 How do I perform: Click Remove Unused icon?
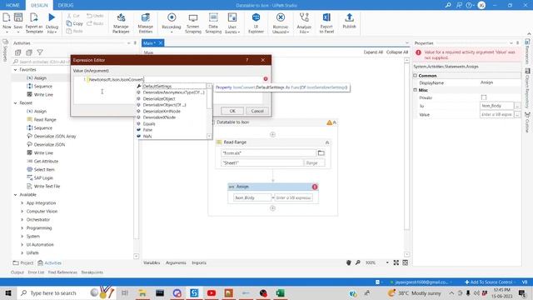[281, 17]
